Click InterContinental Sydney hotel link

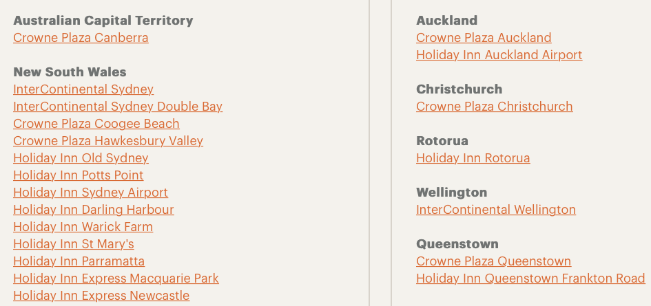(x=83, y=89)
